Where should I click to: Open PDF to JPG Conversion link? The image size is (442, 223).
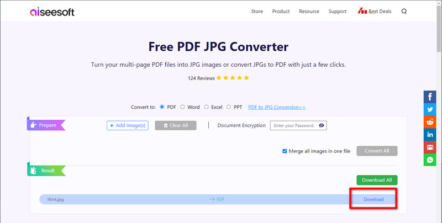[277, 107]
